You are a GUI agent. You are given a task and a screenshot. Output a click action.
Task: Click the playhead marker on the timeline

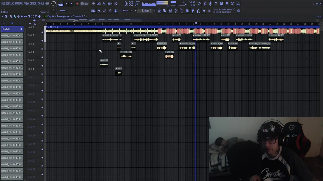point(196,23)
